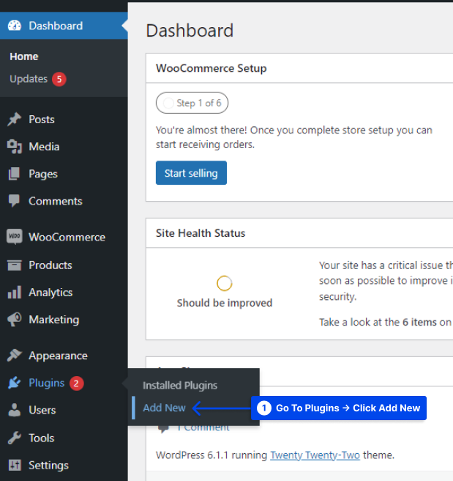The image size is (453, 481).
Task: Open the Home submenu item
Action: point(24,56)
